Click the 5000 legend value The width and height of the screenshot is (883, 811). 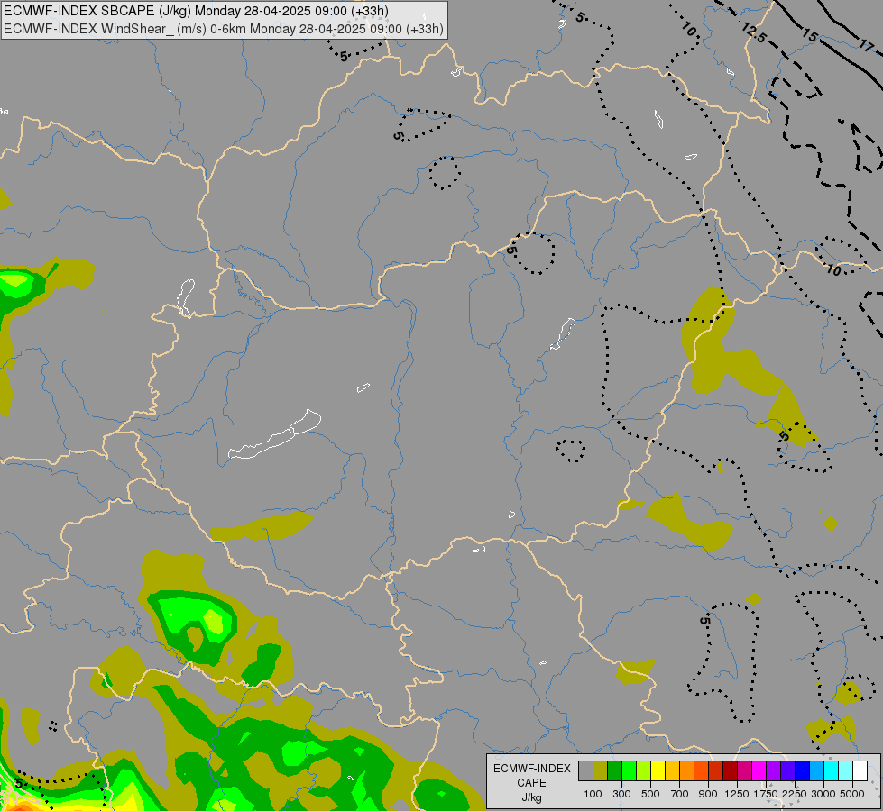(852, 794)
